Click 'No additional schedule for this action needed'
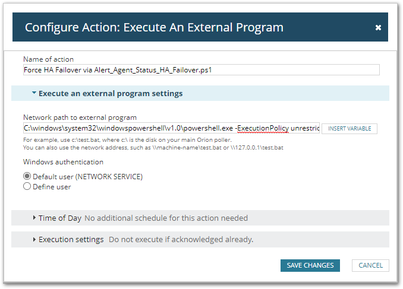 [x=166, y=218]
